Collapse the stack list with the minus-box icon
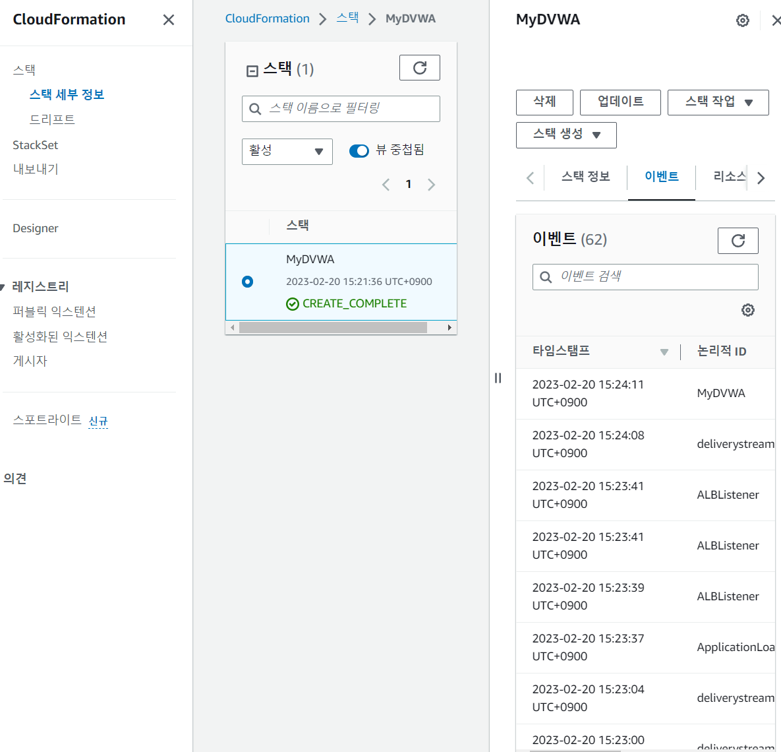The height and width of the screenshot is (752, 781). pos(252,71)
